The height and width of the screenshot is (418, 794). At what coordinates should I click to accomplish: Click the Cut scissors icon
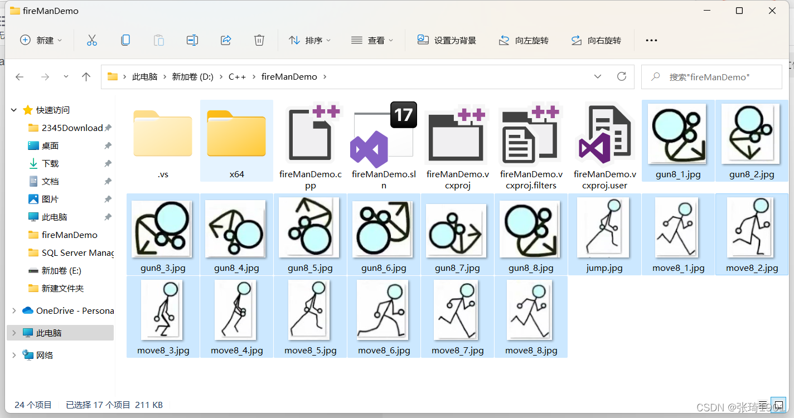[x=92, y=40]
